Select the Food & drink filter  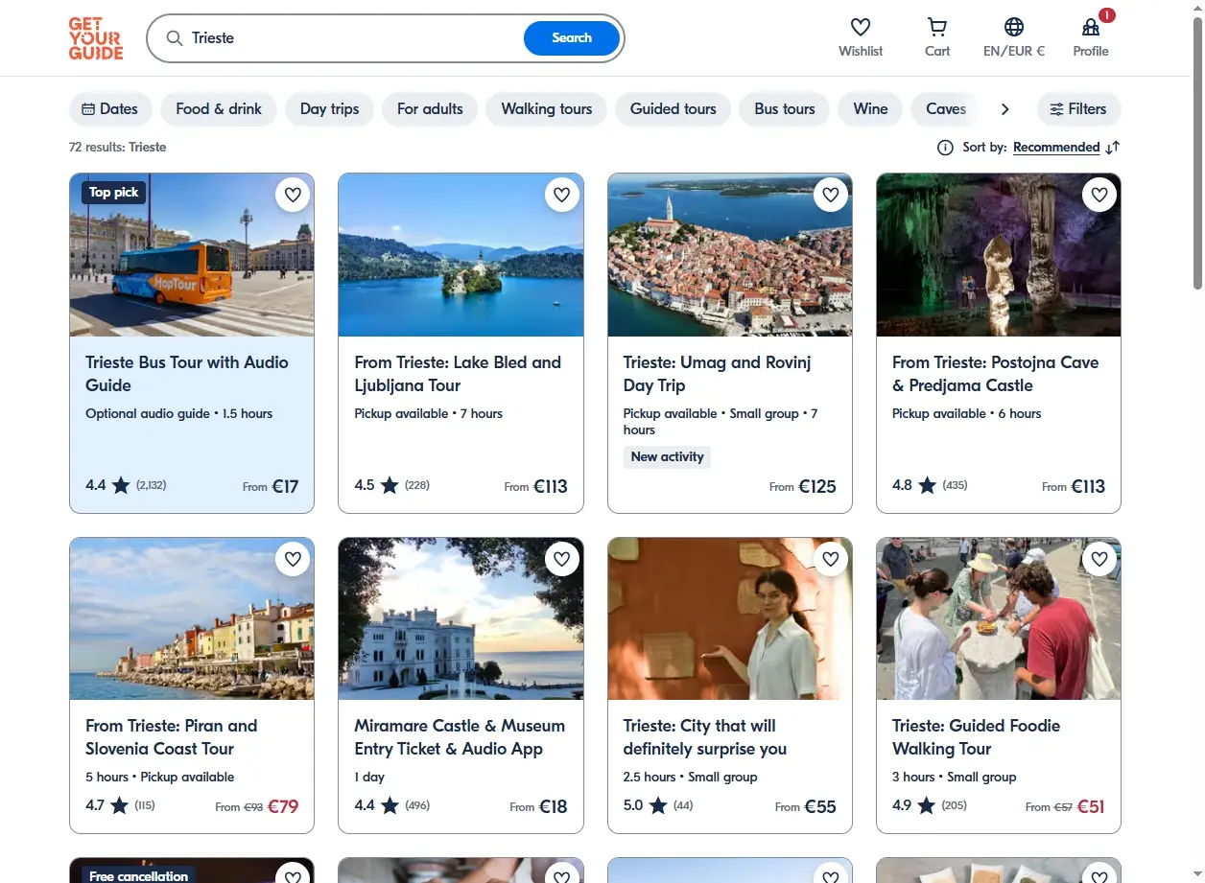tap(219, 109)
